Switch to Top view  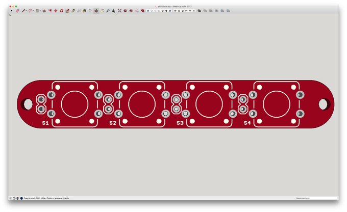pyautogui.click(x=179, y=11)
